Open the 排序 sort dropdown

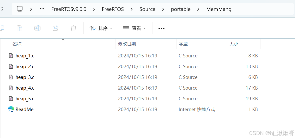tap(101, 28)
